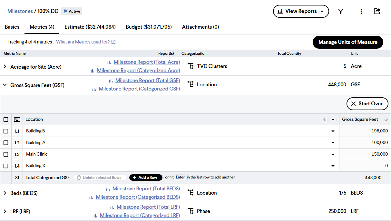Collapse the Gross Square Feet metric
The image size is (391, 221).
(5, 85)
